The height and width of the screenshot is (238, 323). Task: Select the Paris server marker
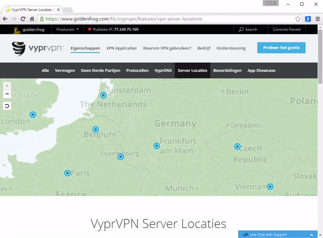click(x=68, y=173)
